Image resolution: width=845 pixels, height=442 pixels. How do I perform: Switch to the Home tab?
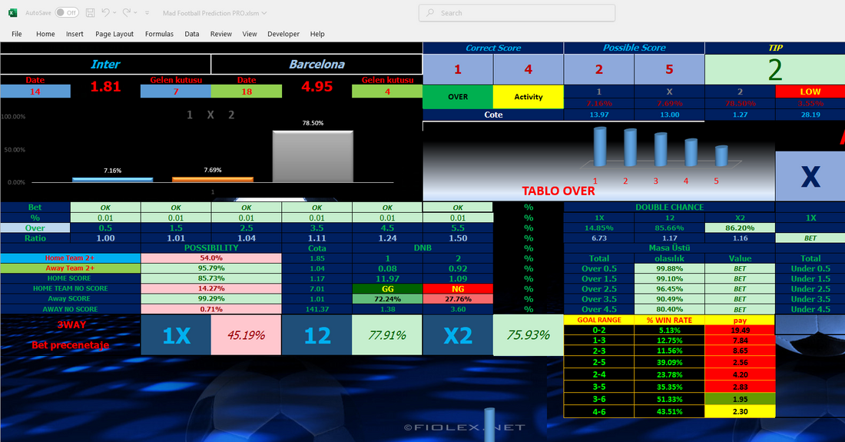(x=45, y=34)
